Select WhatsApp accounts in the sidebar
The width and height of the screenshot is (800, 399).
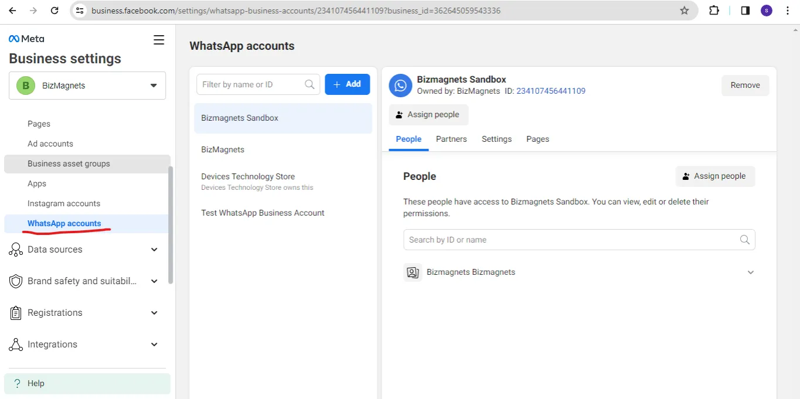click(x=87, y=224)
